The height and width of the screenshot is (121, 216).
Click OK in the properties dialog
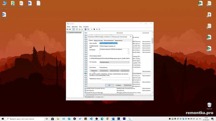(x=109, y=85)
